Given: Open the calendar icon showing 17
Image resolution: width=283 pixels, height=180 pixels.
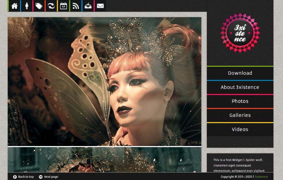Looking at the screenshot, I should (x=63, y=6).
